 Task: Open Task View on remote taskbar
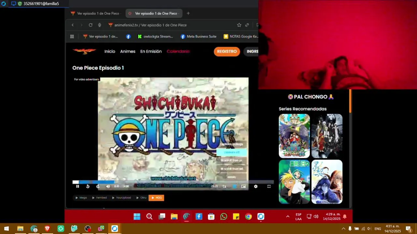162,216
